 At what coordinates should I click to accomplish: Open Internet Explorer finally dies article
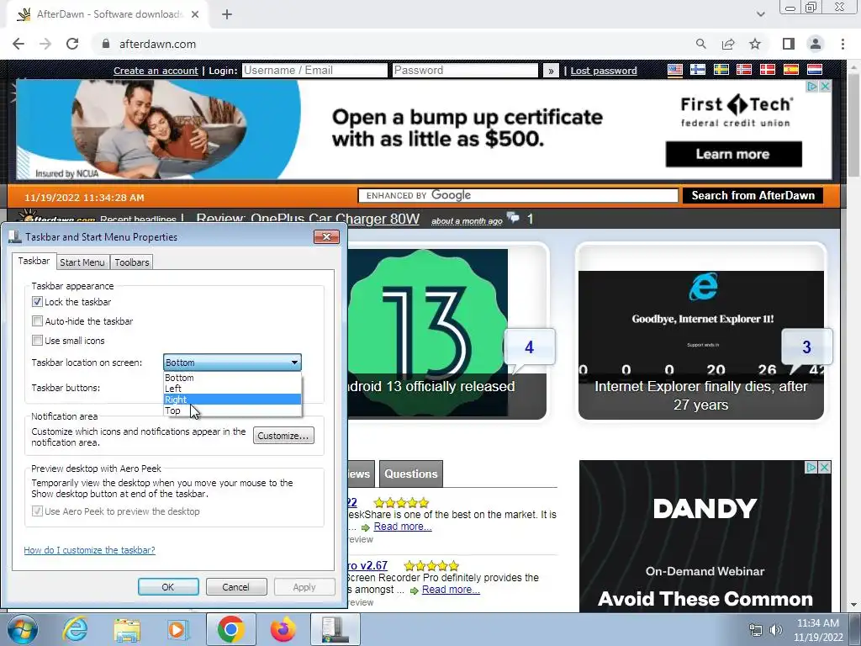(x=700, y=395)
